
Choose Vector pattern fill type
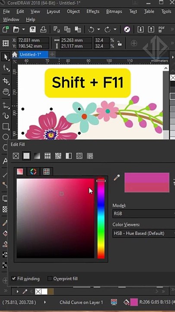pos(48,156)
